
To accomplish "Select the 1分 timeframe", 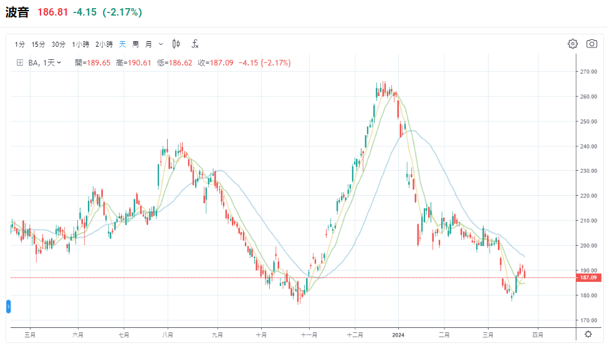I will point(20,44).
